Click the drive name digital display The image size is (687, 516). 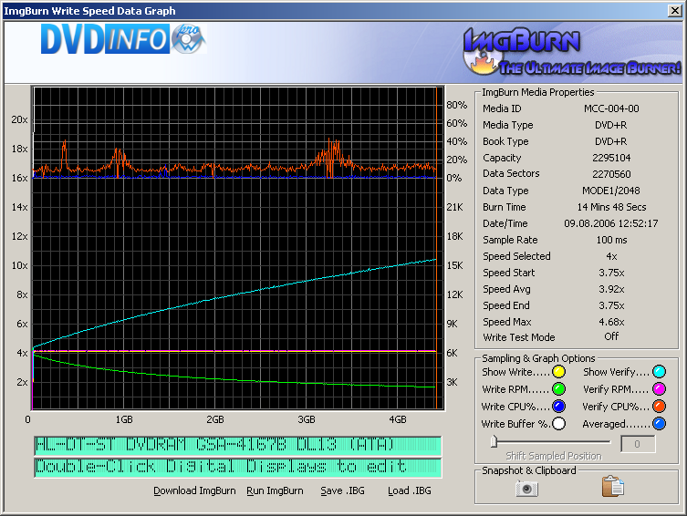pyautogui.click(x=238, y=446)
